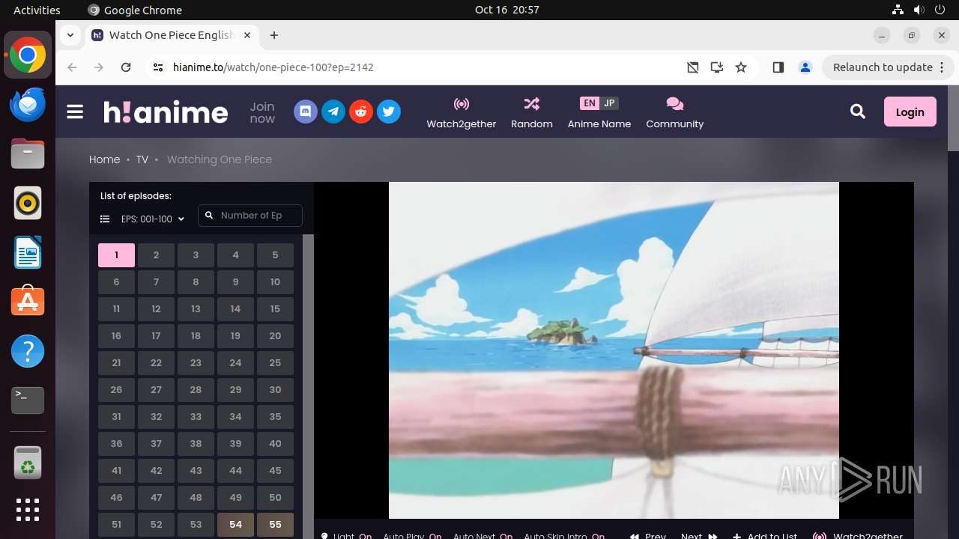Open Watch2gether below the player

(858, 536)
